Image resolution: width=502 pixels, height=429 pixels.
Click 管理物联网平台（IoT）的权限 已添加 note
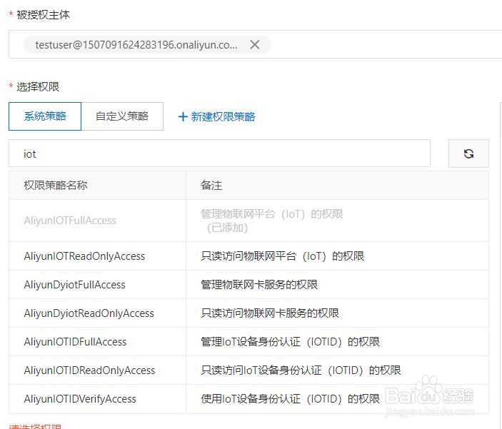271,221
